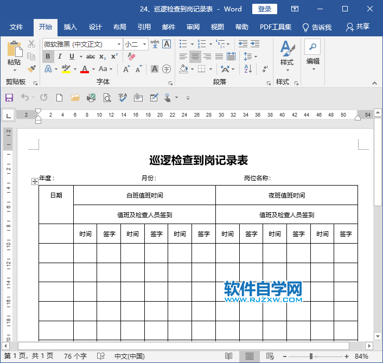Apply subscript formatting
Screen dimensions: 383x363
point(103,56)
